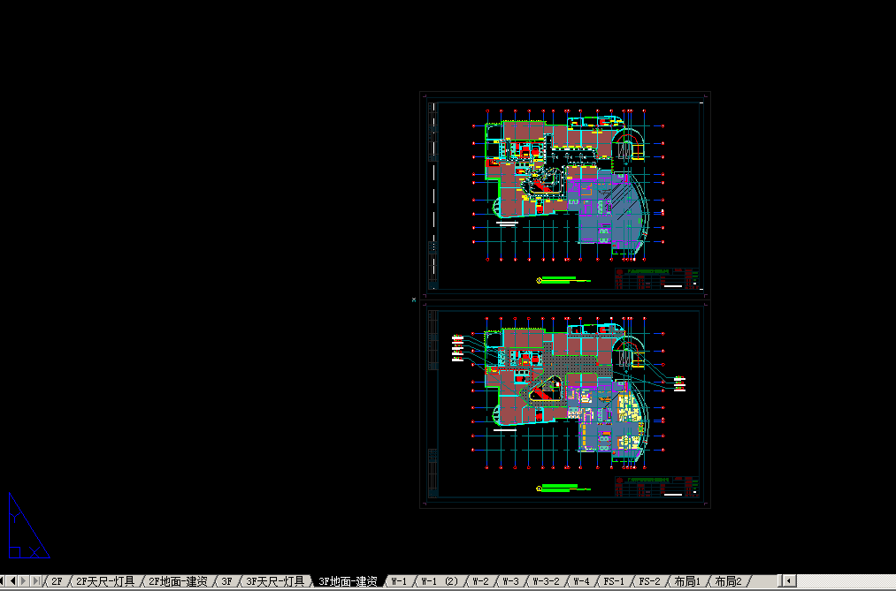Switch to the 布局2 layout tab
The width and height of the screenshot is (896, 591).
pyautogui.click(x=728, y=581)
